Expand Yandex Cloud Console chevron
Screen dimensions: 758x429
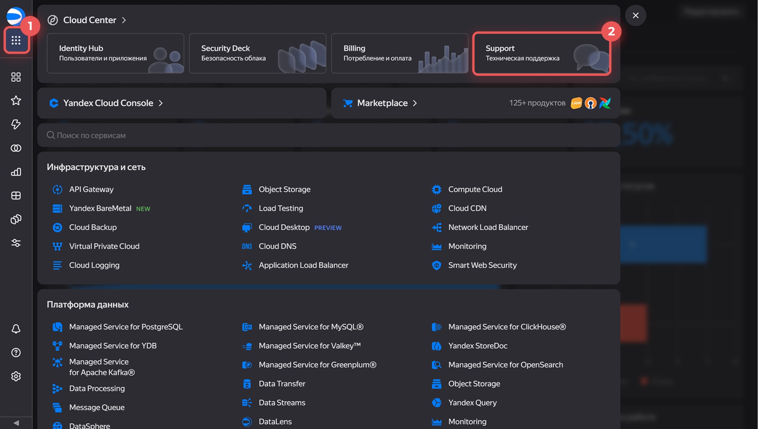(x=161, y=103)
